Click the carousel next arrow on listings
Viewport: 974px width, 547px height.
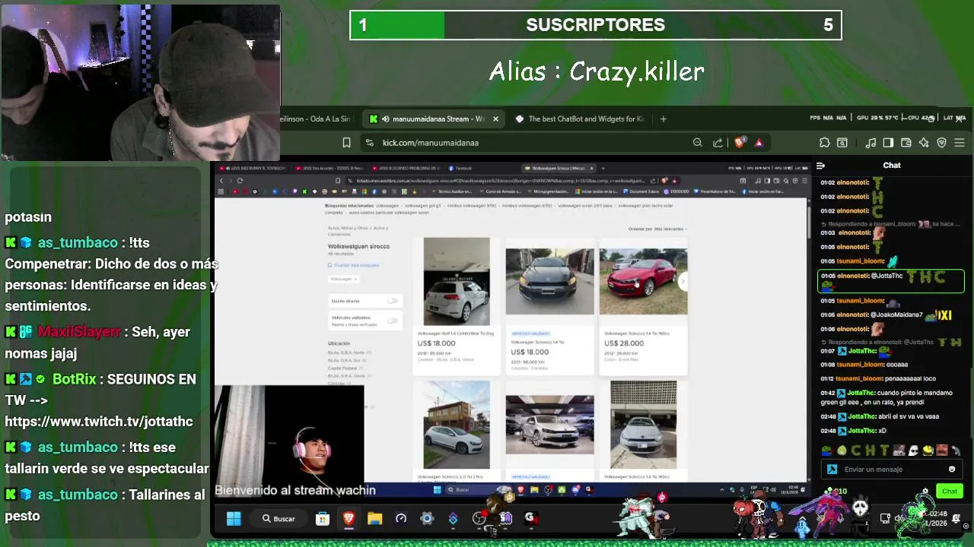click(682, 281)
